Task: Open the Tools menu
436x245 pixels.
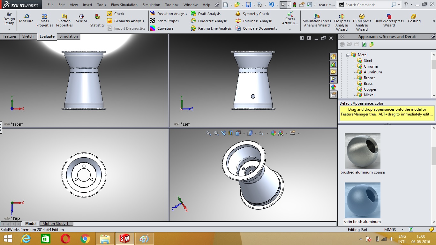Action: click(101, 5)
